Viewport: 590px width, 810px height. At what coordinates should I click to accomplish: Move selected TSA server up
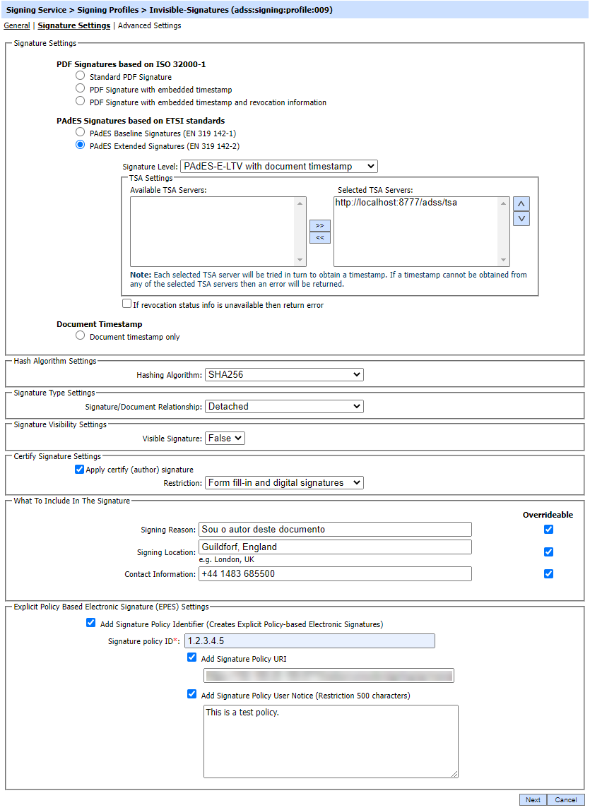pyautogui.click(x=521, y=204)
